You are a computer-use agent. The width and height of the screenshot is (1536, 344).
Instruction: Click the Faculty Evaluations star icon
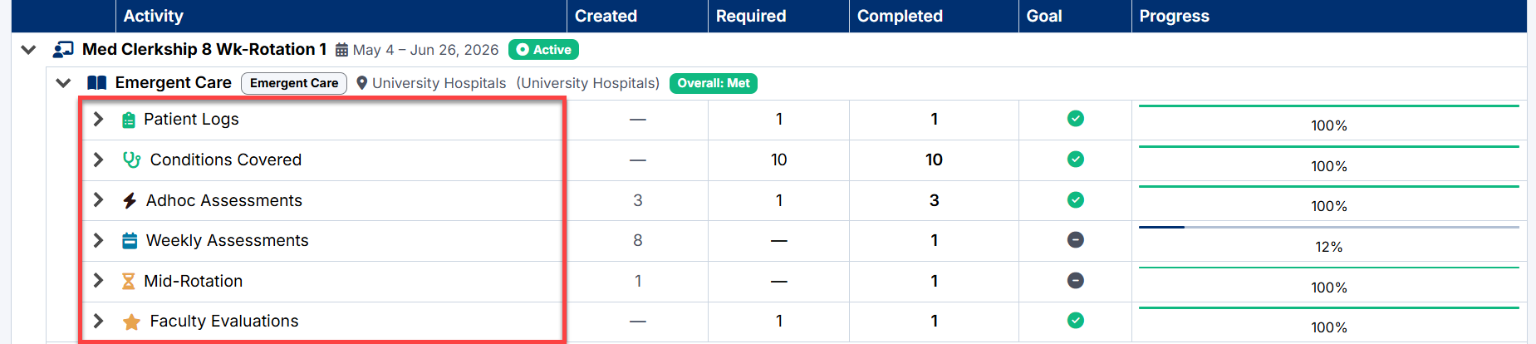point(131,322)
